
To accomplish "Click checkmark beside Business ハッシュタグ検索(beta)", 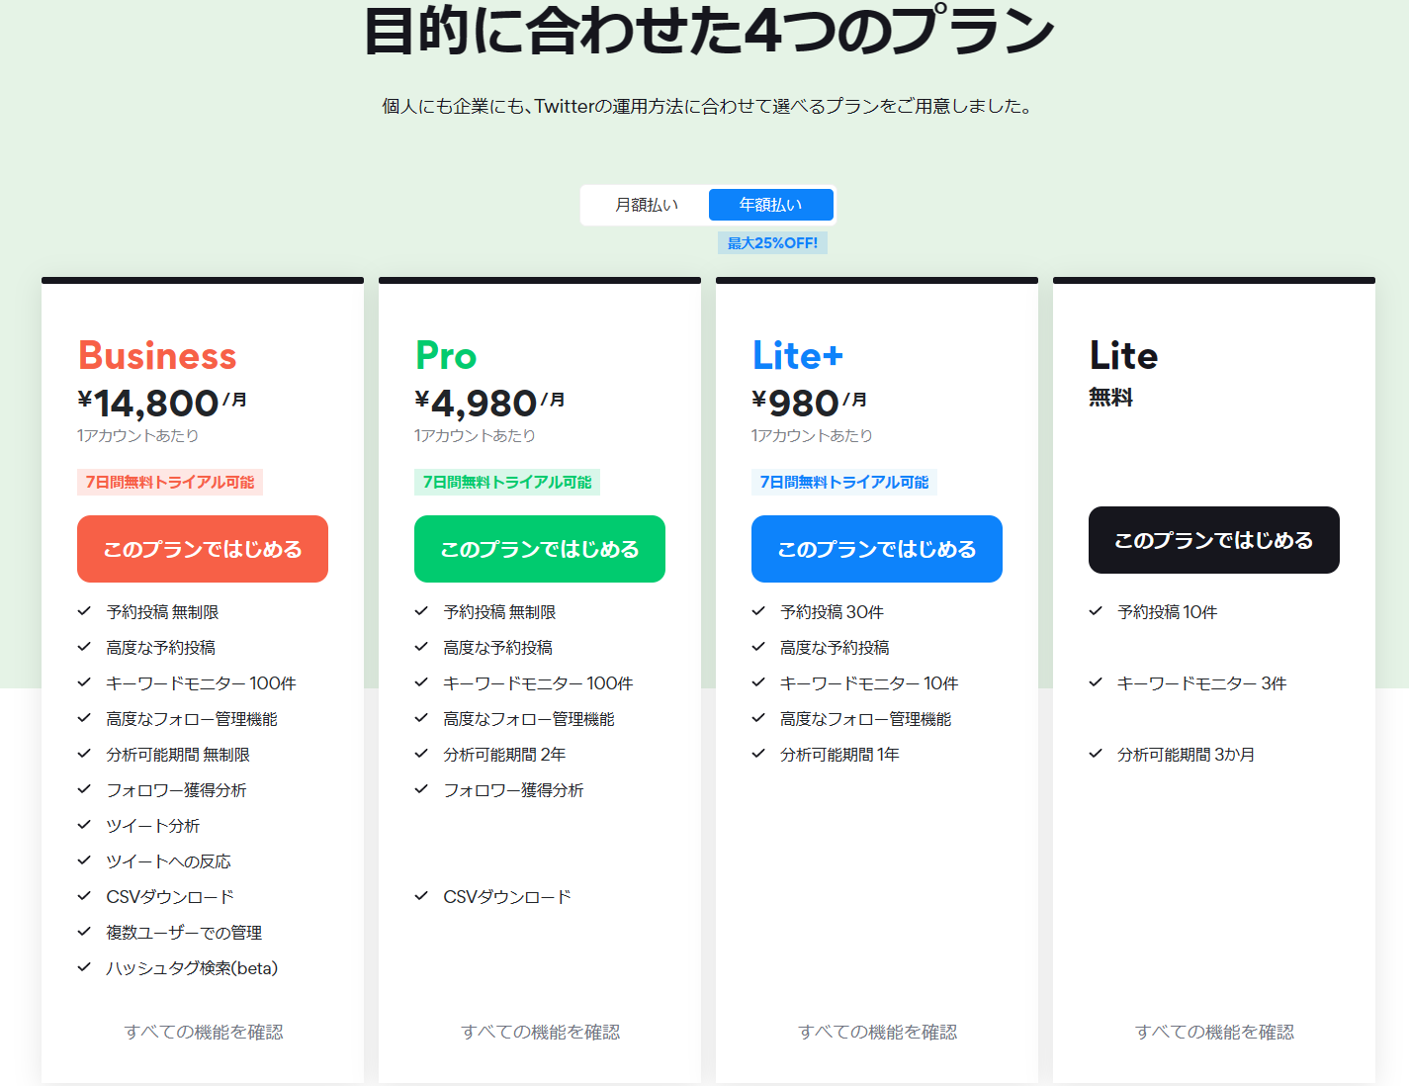I will click(85, 967).
